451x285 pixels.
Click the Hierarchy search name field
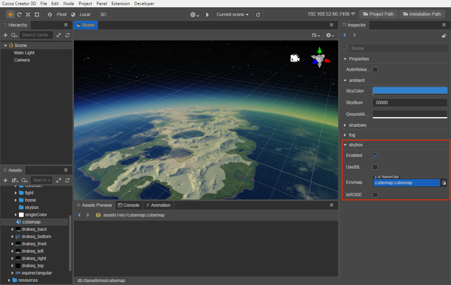[36, 35]
